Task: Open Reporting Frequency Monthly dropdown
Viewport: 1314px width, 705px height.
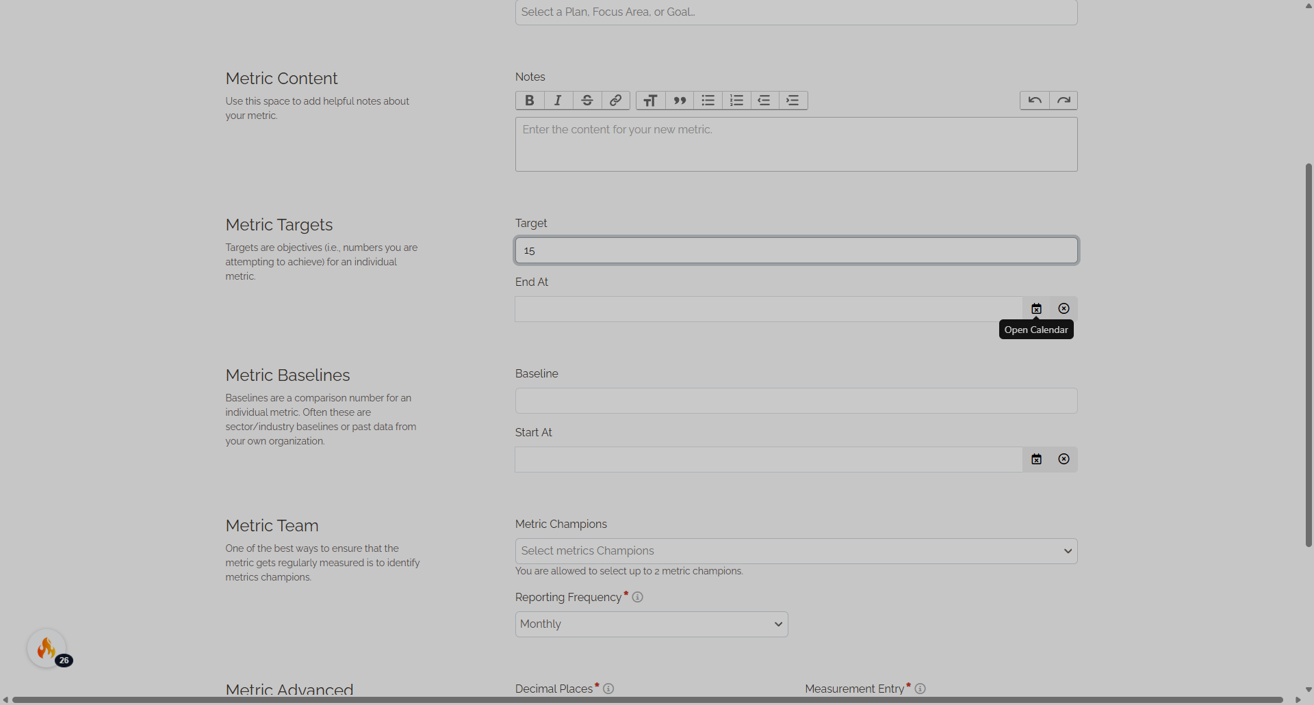Action: [652, 624]
